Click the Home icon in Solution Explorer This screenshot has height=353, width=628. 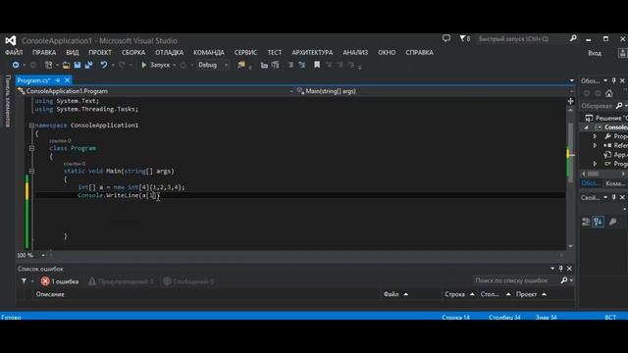pos(608,93)
